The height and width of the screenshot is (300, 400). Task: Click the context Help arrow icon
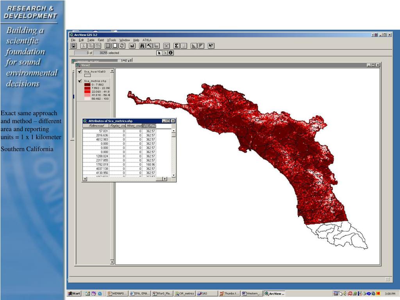pos(211,46)
